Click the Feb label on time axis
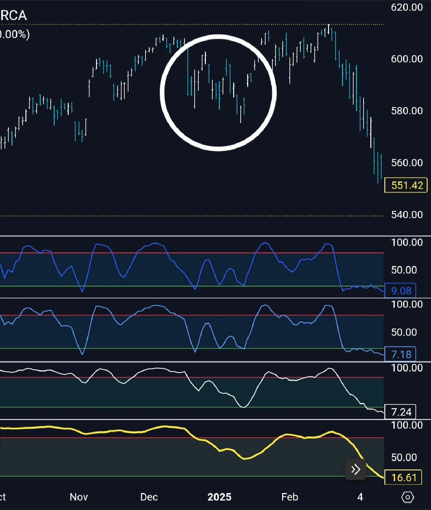Image resolution: width=431 pixels, height=510 pixels. [x=290, y=497]
